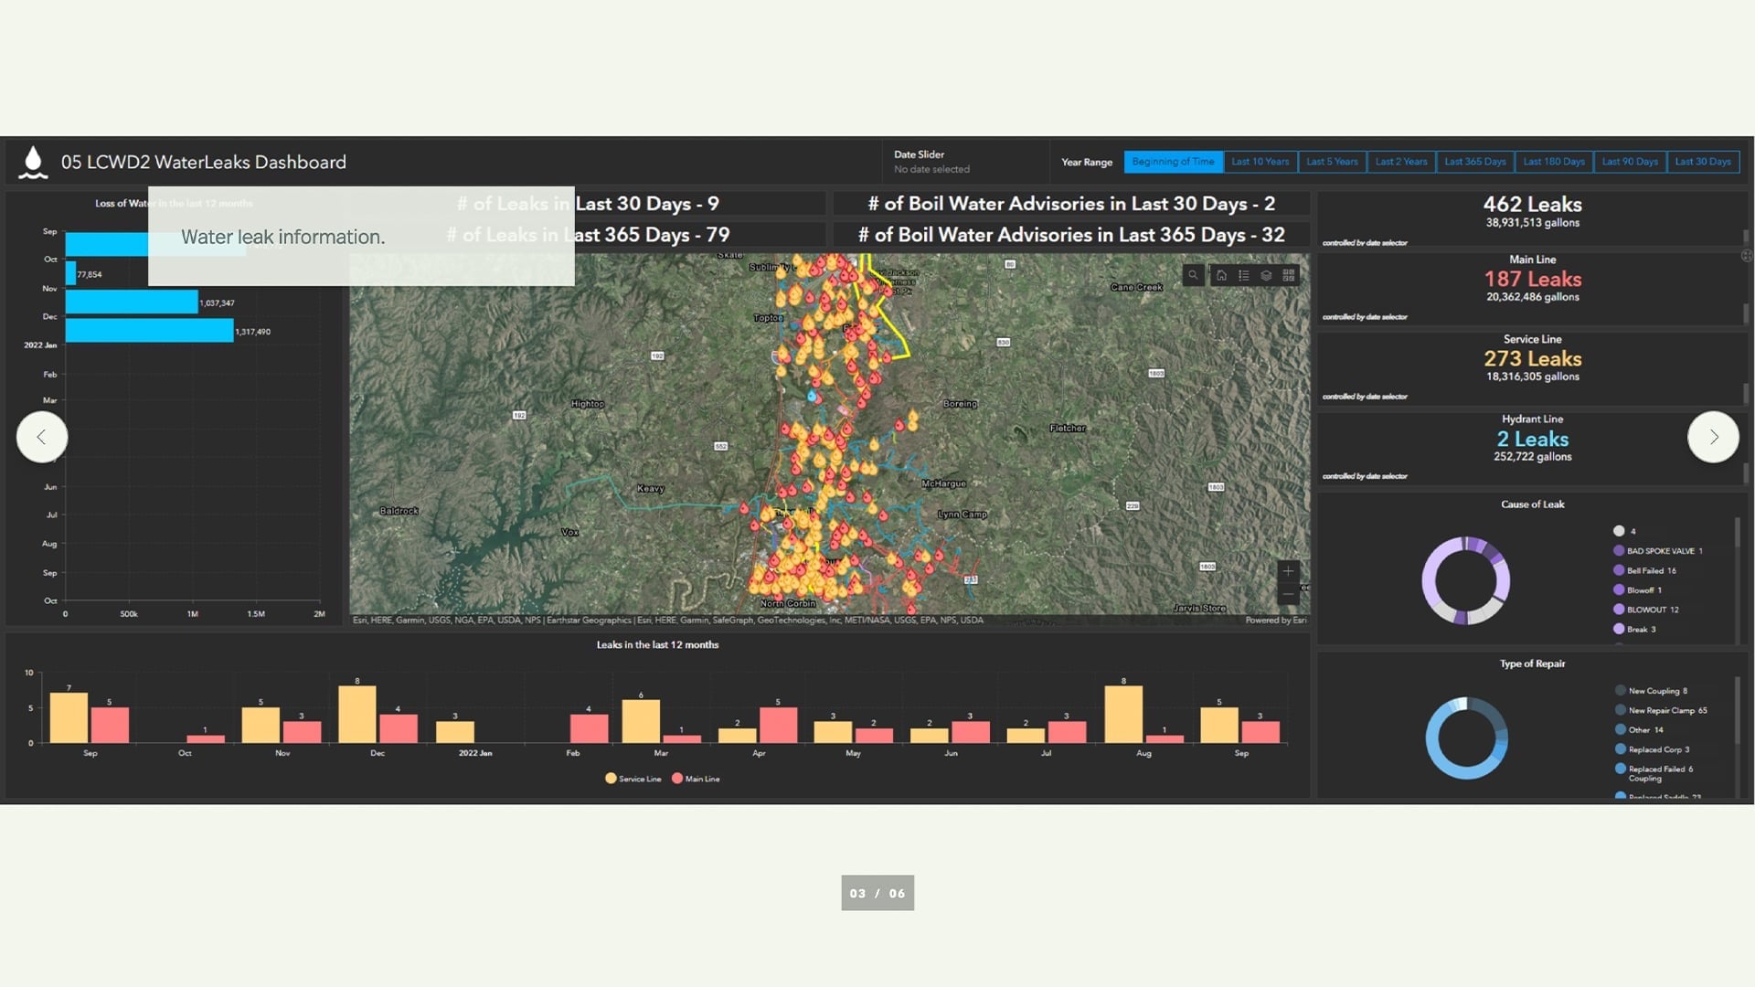Click the 20,362,486 gallons value
The width and height of the screenshot is (1755, 987).
coord(1533,297)
